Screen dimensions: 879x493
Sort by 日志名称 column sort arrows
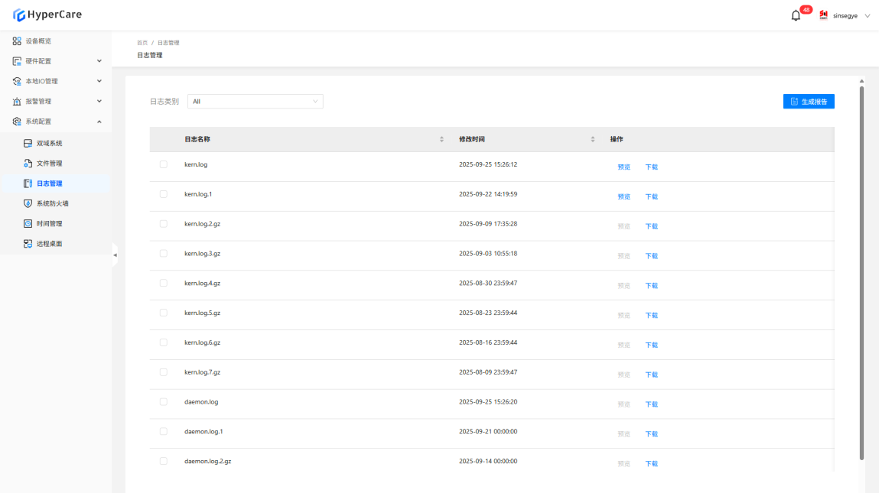(x=441, y=140)
